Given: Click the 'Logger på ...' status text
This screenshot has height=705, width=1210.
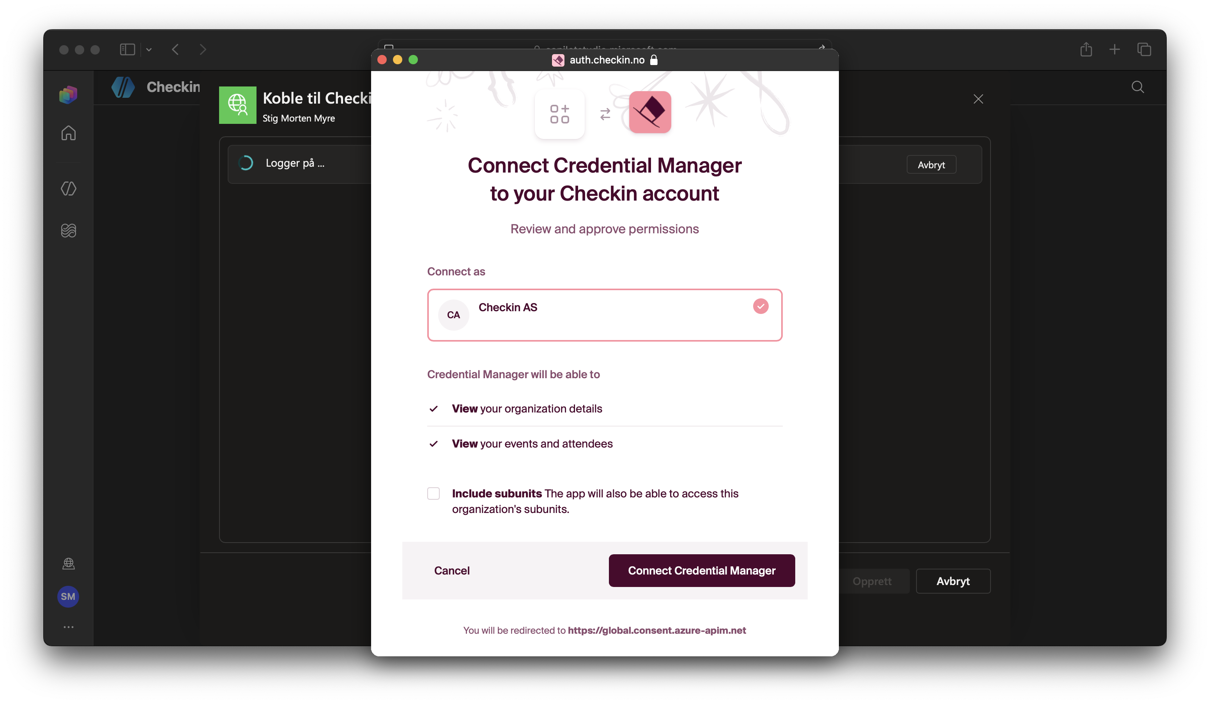Looking at the screenshot, I should (x=295, y=163).
